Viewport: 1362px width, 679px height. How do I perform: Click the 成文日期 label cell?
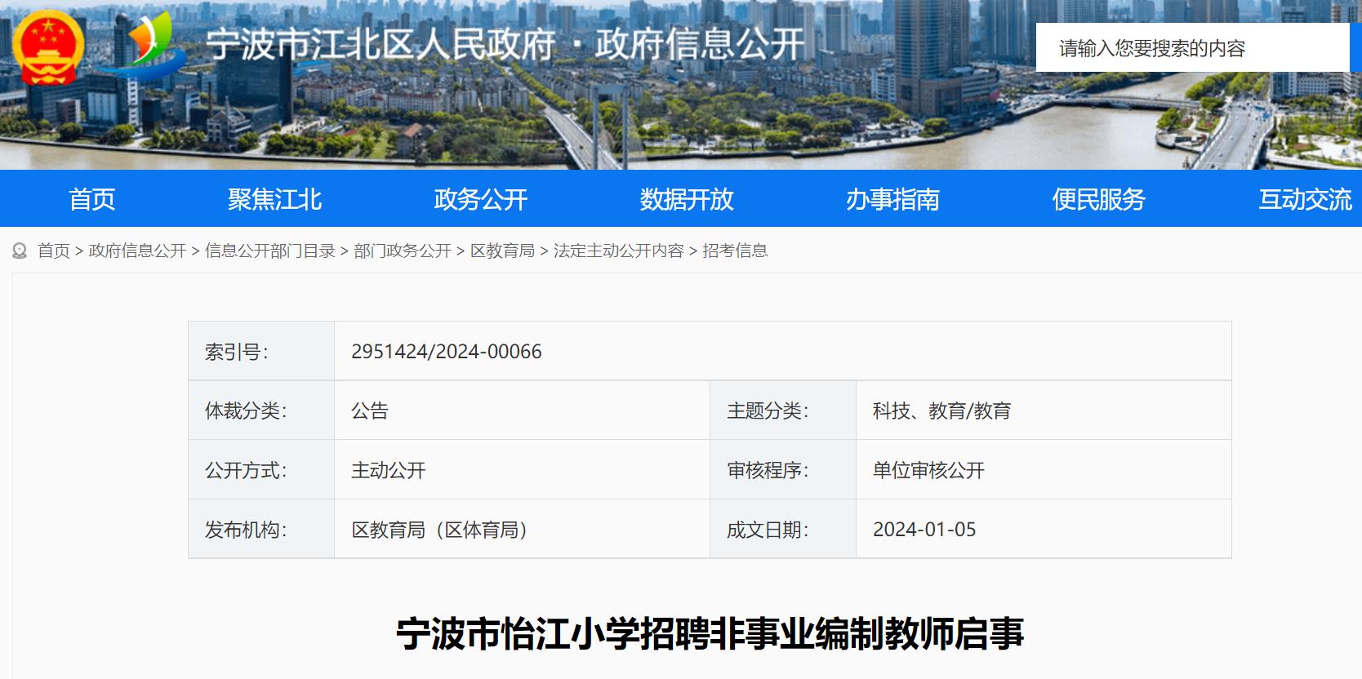tap(783, 529)
